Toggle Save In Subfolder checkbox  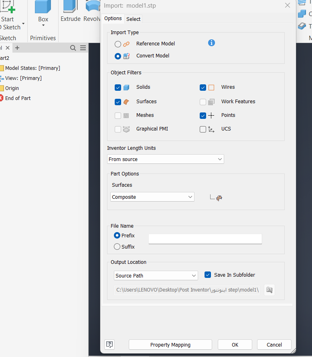tap(208, 275)
